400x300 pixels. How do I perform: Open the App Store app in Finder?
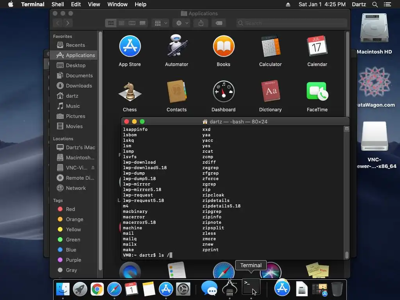pyautogui.click(x=130, y=46)
